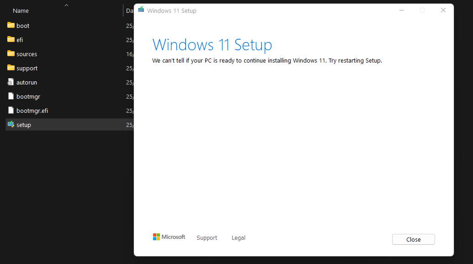Open the Legal link

238,238
